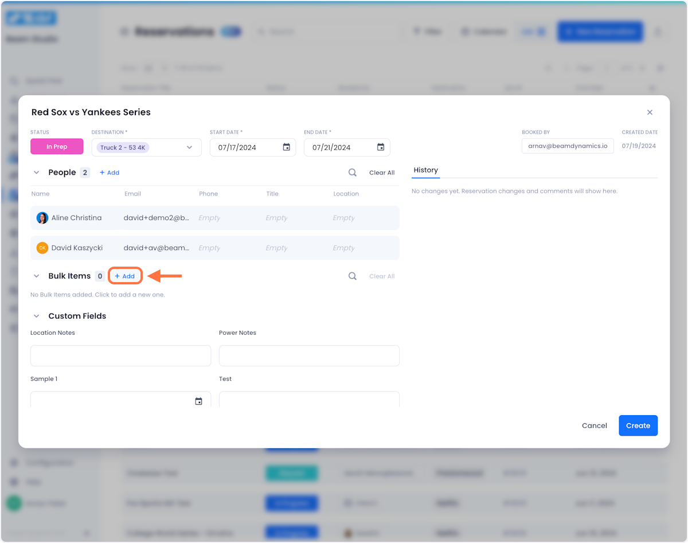The height and width of the screenshot is (543, 688).
Task: Click the search icon in People section
Action: [353, 173]
